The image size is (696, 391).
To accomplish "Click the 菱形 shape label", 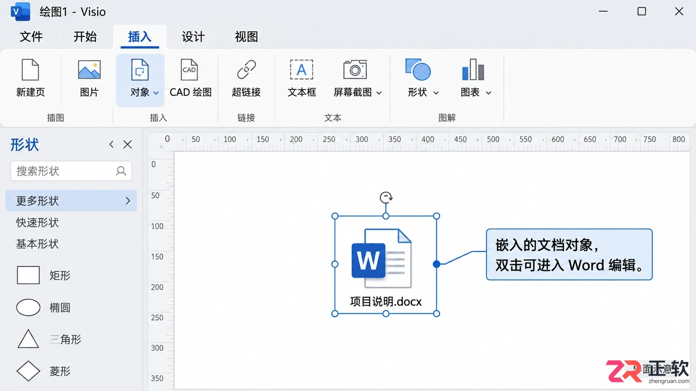I will (x=60, y=371).
